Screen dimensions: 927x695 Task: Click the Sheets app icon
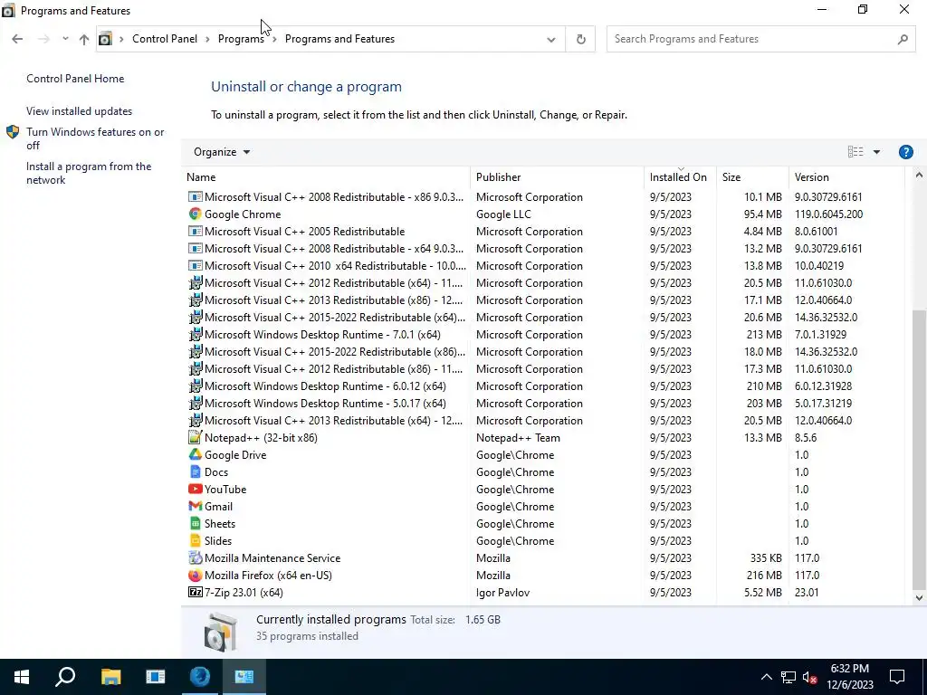coord(196,523)
